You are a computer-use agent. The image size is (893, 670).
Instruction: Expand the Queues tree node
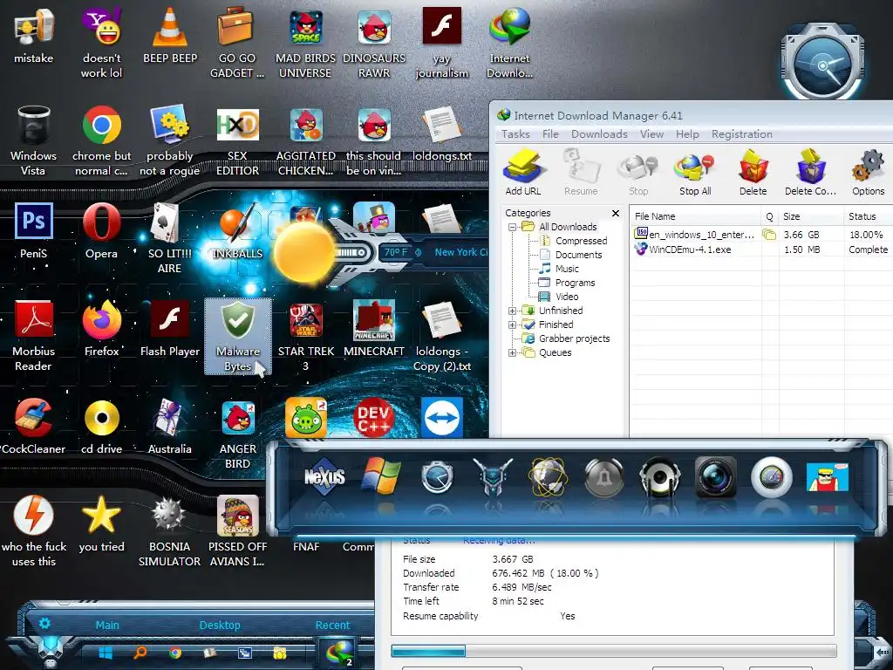tap(512, 352)
